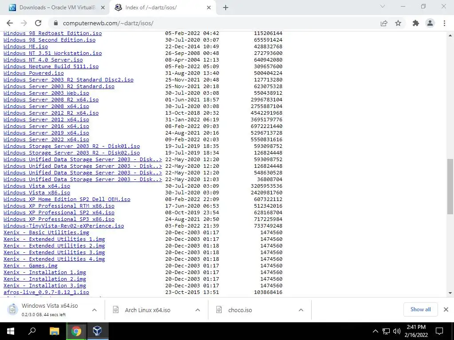Close the Index of isos tab

pos(209,8)
